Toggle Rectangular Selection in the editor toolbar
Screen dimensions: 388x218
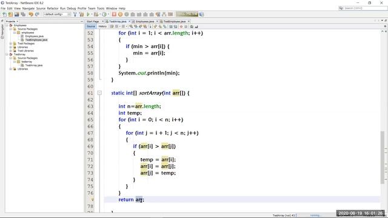click(x=150, y=27)
